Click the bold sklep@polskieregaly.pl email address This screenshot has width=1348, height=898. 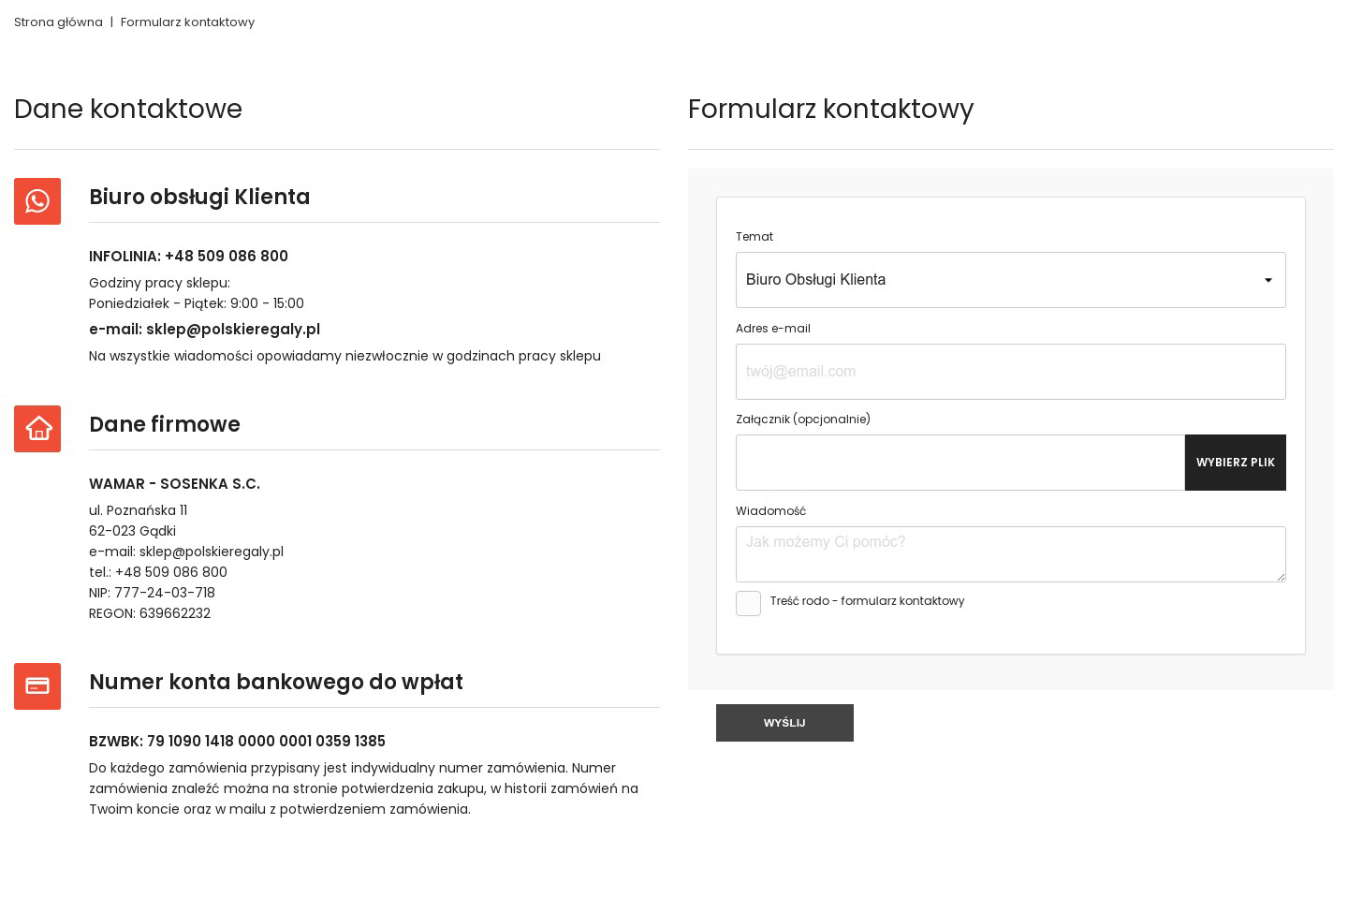(233, 330)
